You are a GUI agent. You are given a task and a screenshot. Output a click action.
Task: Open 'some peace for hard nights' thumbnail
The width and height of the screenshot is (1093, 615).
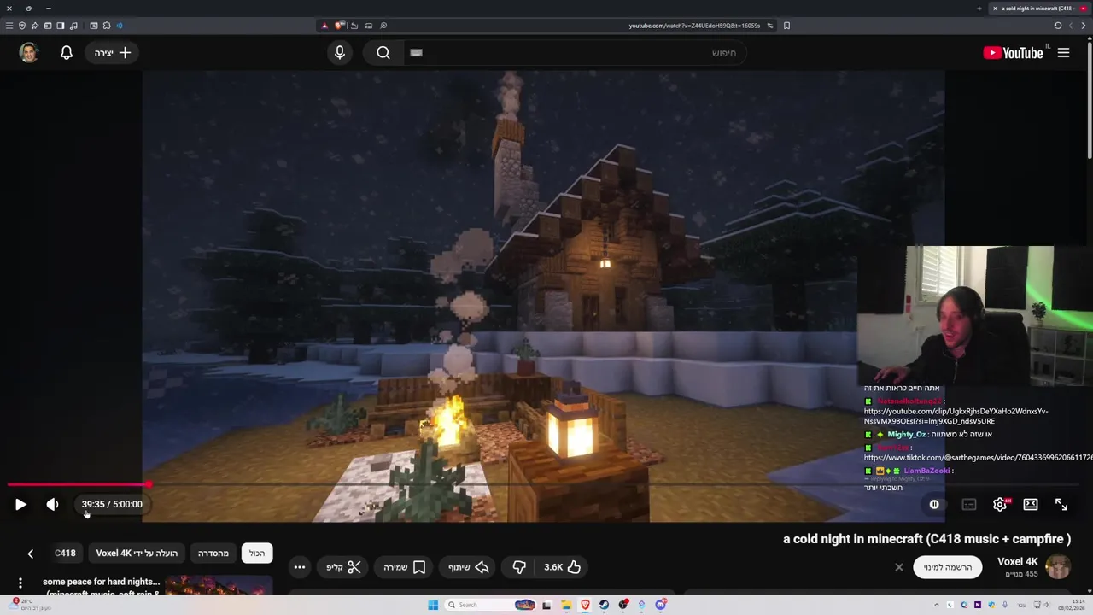point(219,584)
